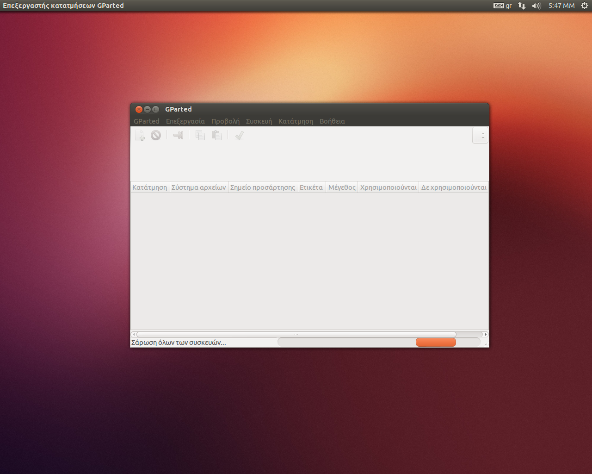
Task: Minimize the GParted window
Action: [x=147, y=109]
